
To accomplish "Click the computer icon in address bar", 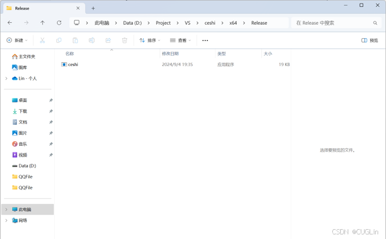I will coord(77,23).
